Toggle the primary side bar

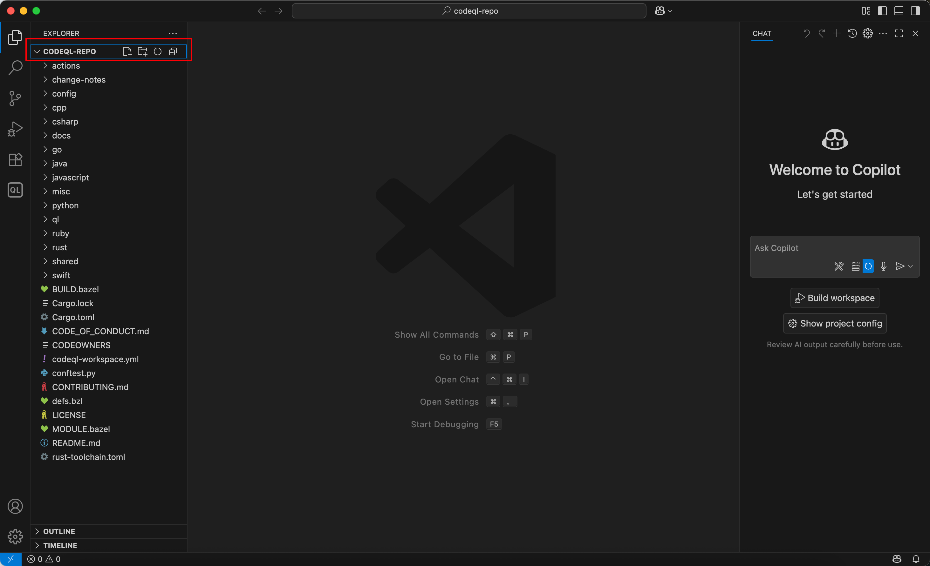[882, 10]
